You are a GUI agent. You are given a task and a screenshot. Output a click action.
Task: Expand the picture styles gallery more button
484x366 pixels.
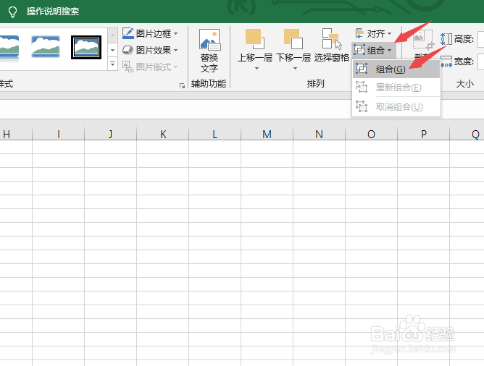point(112,64)
